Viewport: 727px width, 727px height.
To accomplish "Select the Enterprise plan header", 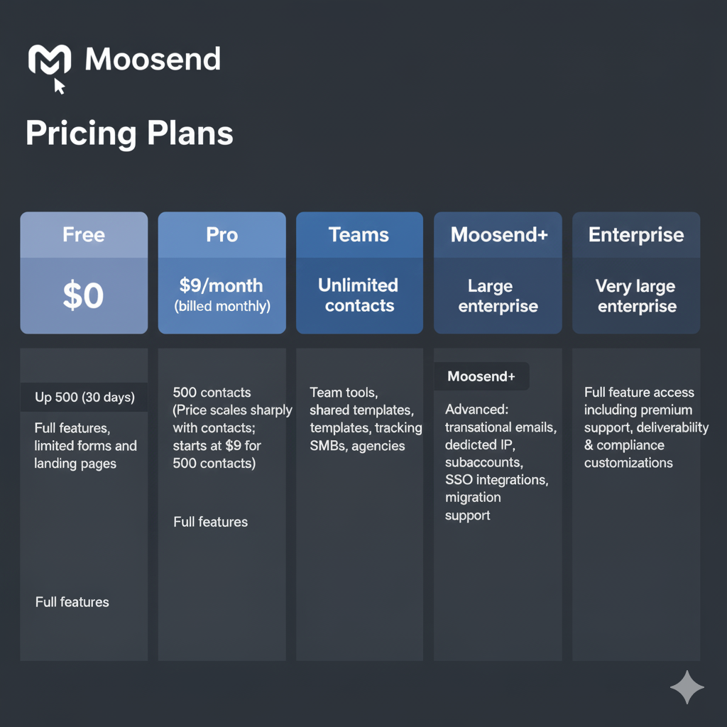I will pos(636,235).
